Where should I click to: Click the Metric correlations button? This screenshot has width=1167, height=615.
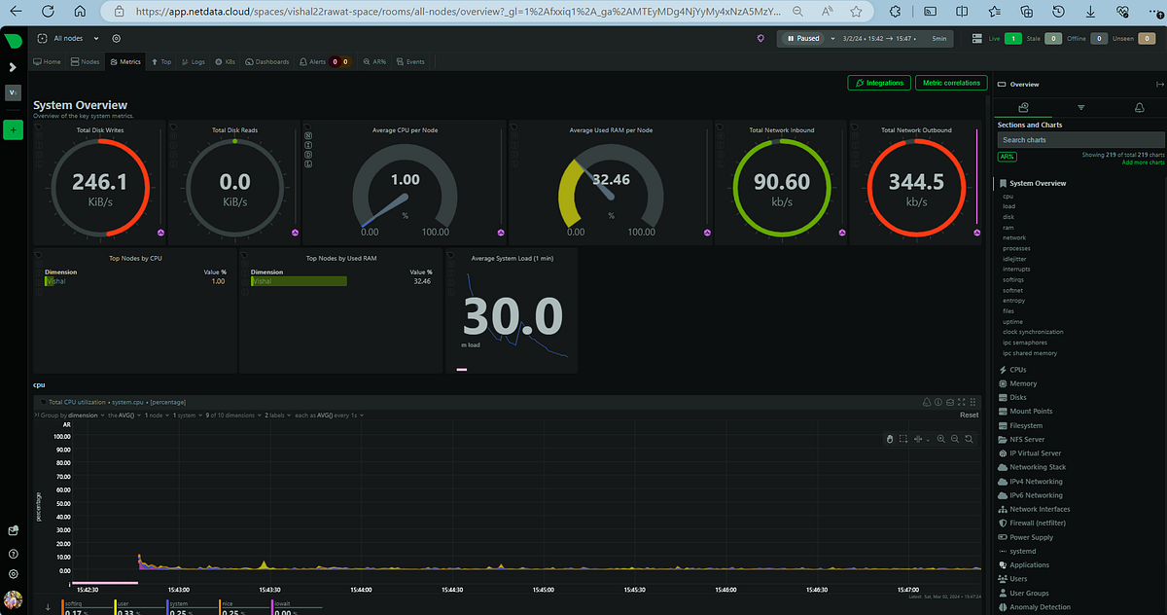[950, 83]
